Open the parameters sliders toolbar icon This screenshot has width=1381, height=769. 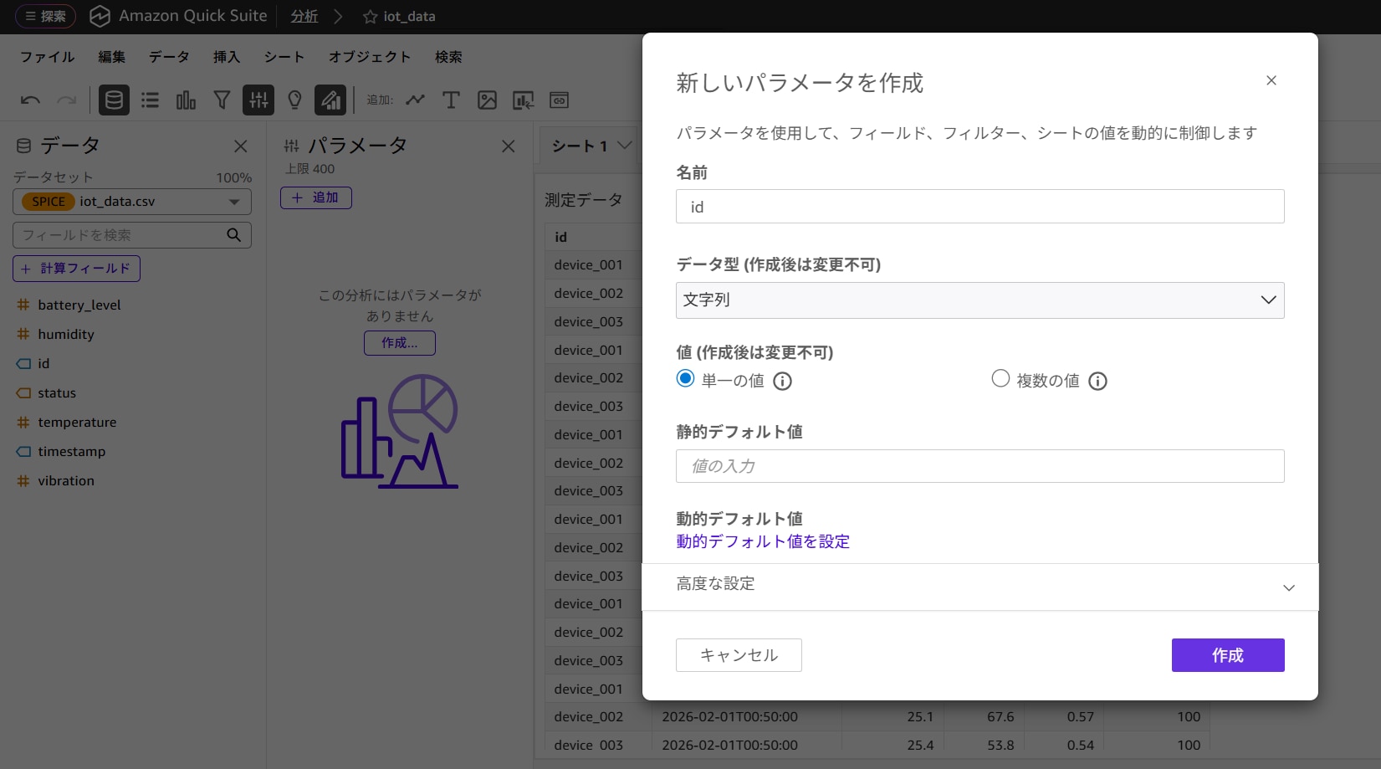point(258,100)
